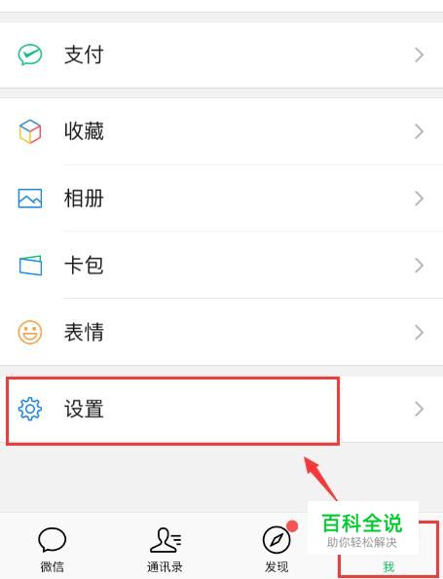Switch to the 发现 tab label

click(277, 566)
